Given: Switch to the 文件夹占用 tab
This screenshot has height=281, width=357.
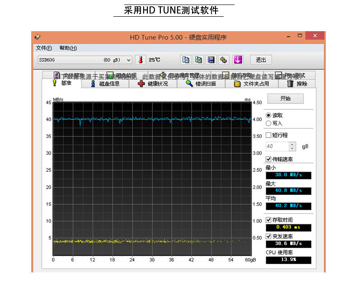Looking at the screenshot, I should [252, 84].
